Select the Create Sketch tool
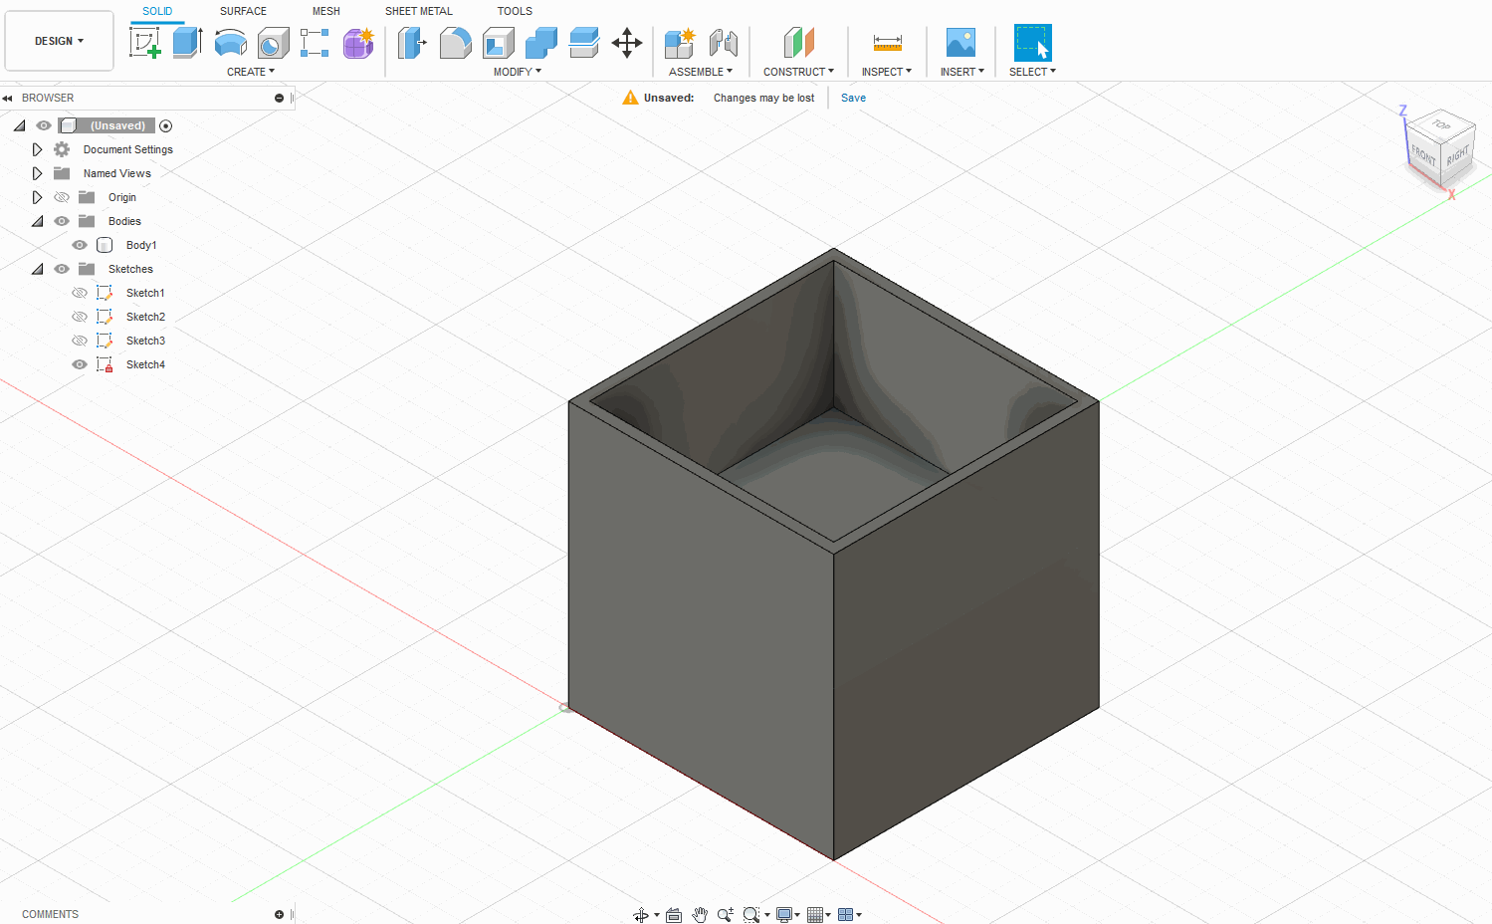This screenshot has width=1492, height=924. click(x=145, y=42)
